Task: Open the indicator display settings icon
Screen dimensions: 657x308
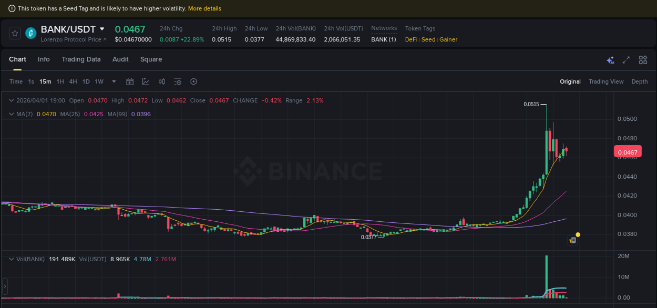Action: coord(177,81)
